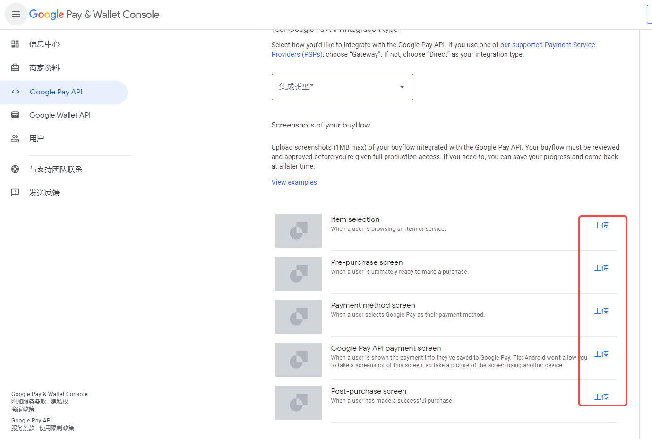Open 商家政策 merchant policy footer link

pos(23,409)
